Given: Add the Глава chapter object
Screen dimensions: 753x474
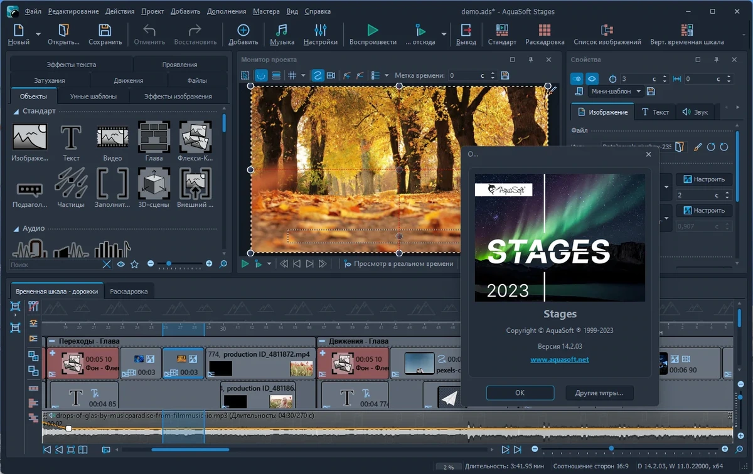Looking at the screenshot, I should [x=154, y=142].
